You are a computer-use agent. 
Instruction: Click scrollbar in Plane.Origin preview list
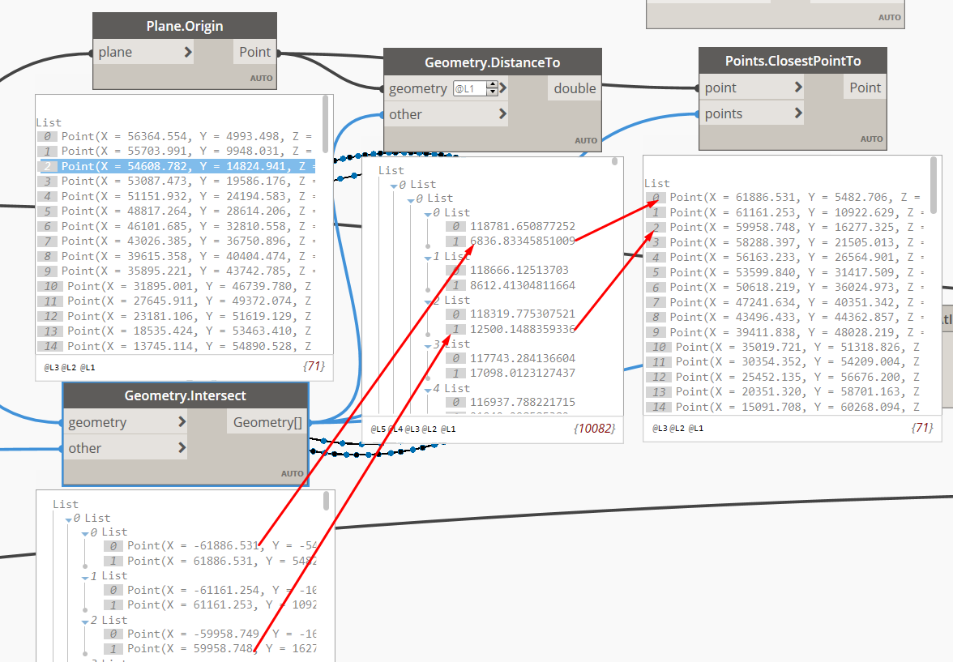327,123
